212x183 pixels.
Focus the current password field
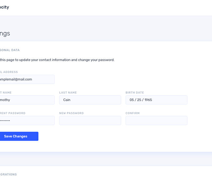(27, 121)
